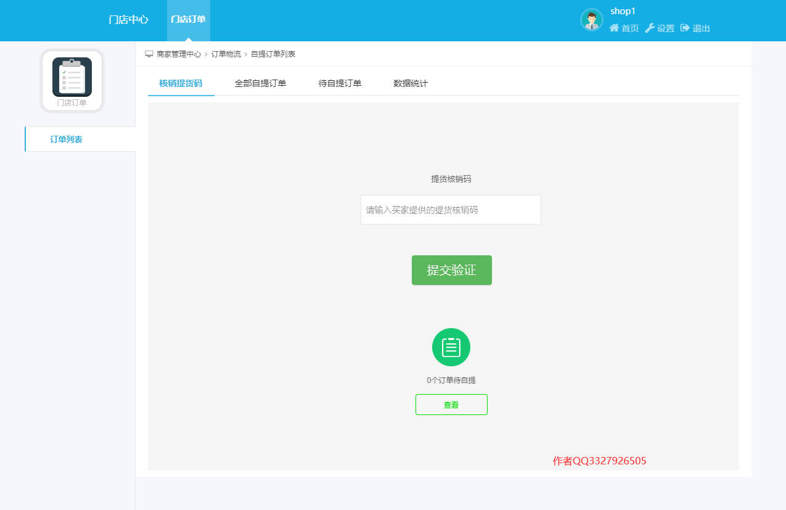
Task: Click the logout arrow icon next to 退出
Action: pos(685,28)
